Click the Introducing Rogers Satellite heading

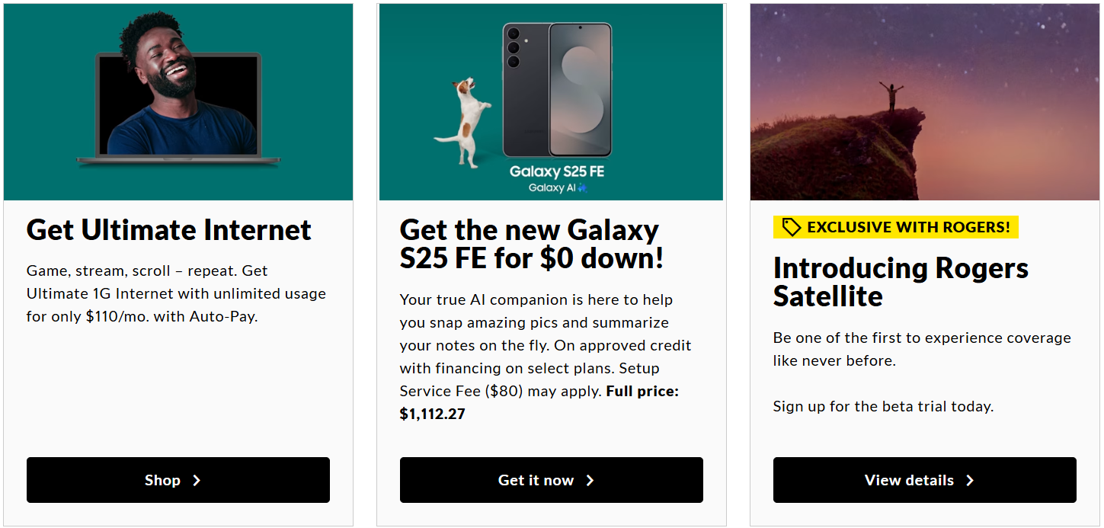coord(901,282)
